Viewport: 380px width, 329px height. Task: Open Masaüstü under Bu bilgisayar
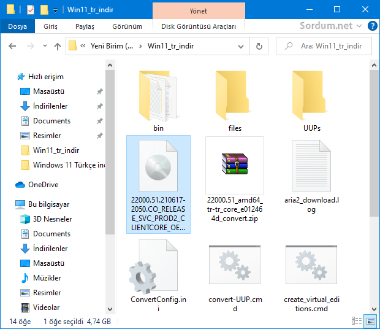click(x=42, y=263)
